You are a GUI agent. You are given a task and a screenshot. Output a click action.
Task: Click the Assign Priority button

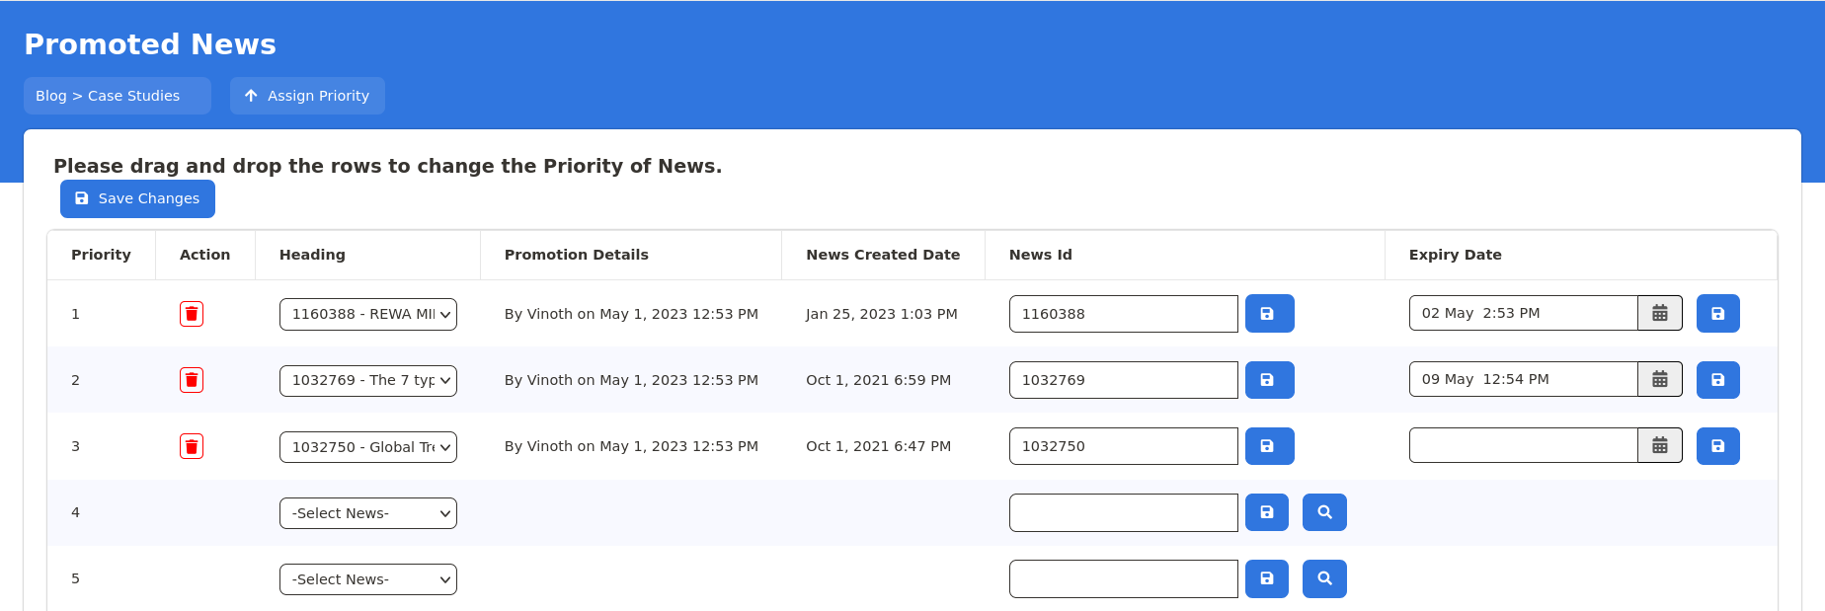point(307,96)
